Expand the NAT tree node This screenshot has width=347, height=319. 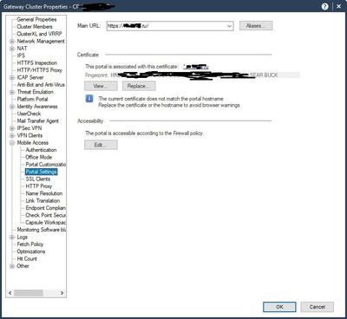[12, 49]
